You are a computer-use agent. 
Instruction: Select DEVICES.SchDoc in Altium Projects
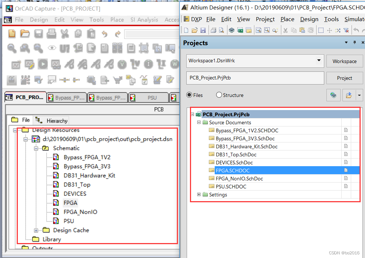234,163
